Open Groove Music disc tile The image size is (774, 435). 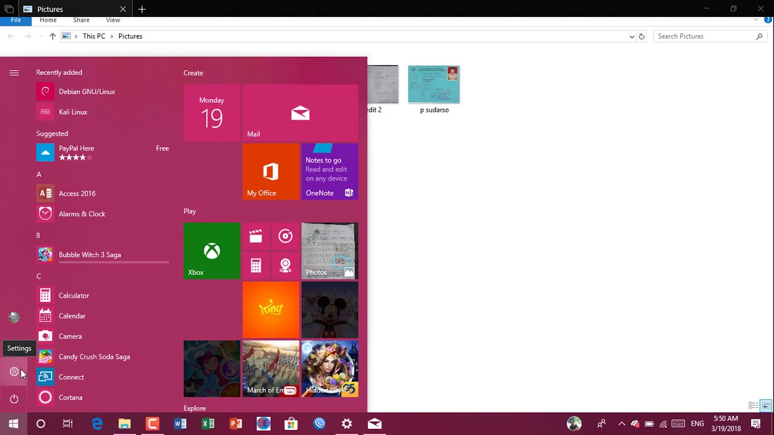click(285, 236)
